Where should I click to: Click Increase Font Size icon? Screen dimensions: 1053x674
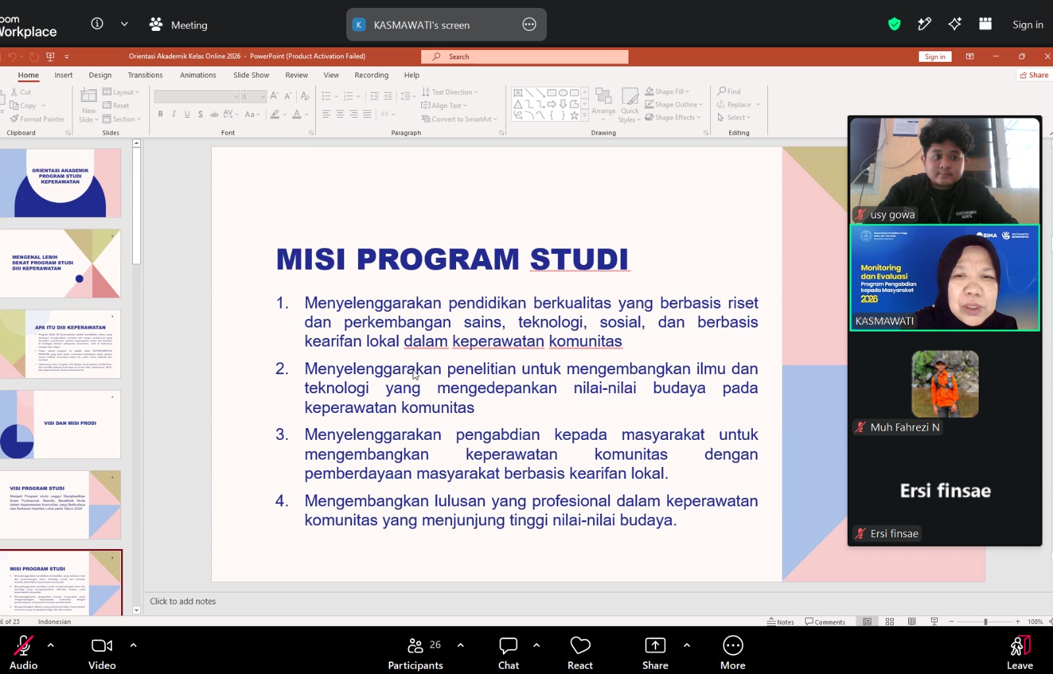tap(274, 96)
